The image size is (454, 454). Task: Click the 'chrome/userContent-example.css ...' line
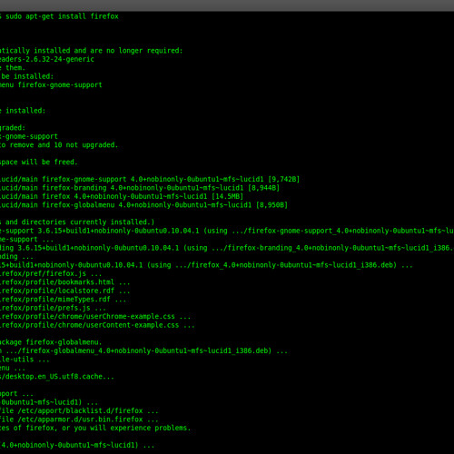point(97,325)
